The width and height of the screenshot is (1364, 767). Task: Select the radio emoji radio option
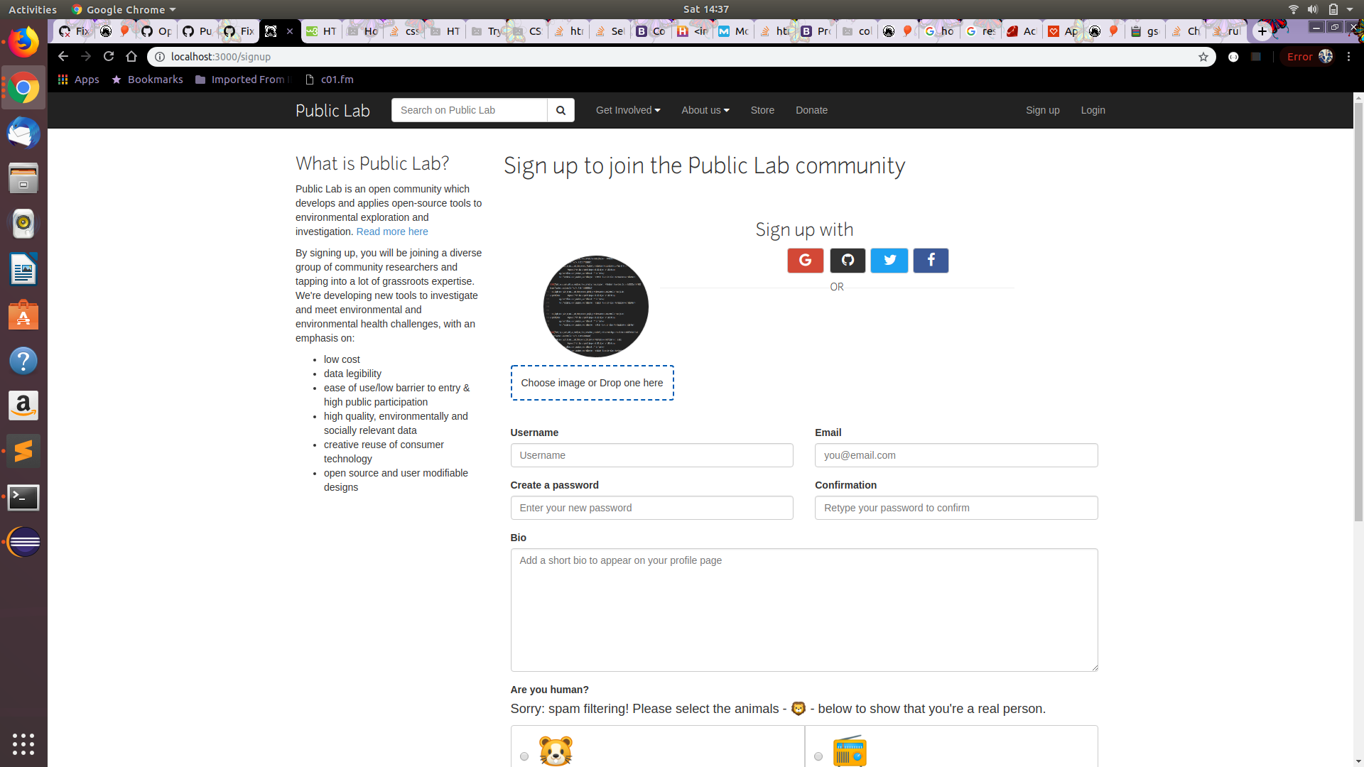coord(818,756)
